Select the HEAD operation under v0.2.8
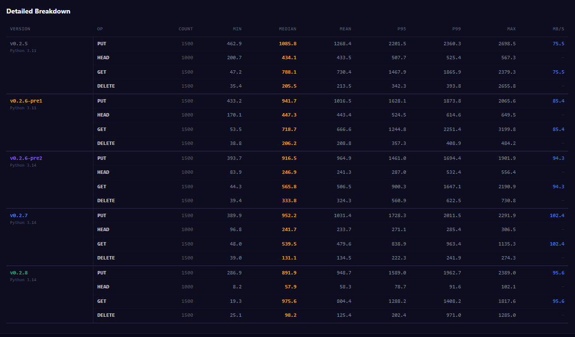Viewport: 575px width, 337px height. pyautogui.click(x=103, y=287)
